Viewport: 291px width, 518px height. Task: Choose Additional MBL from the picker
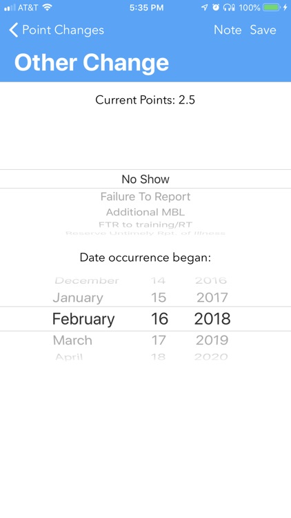tap(145, 212)
